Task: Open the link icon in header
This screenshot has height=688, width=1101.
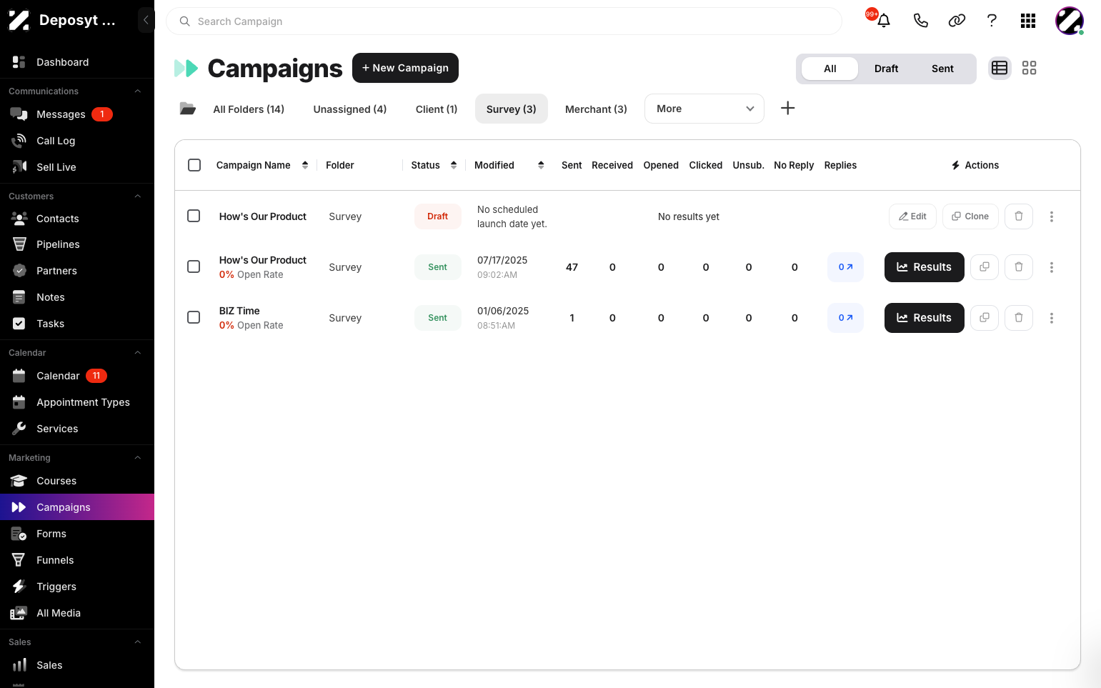Action: [x=957, y=21]
